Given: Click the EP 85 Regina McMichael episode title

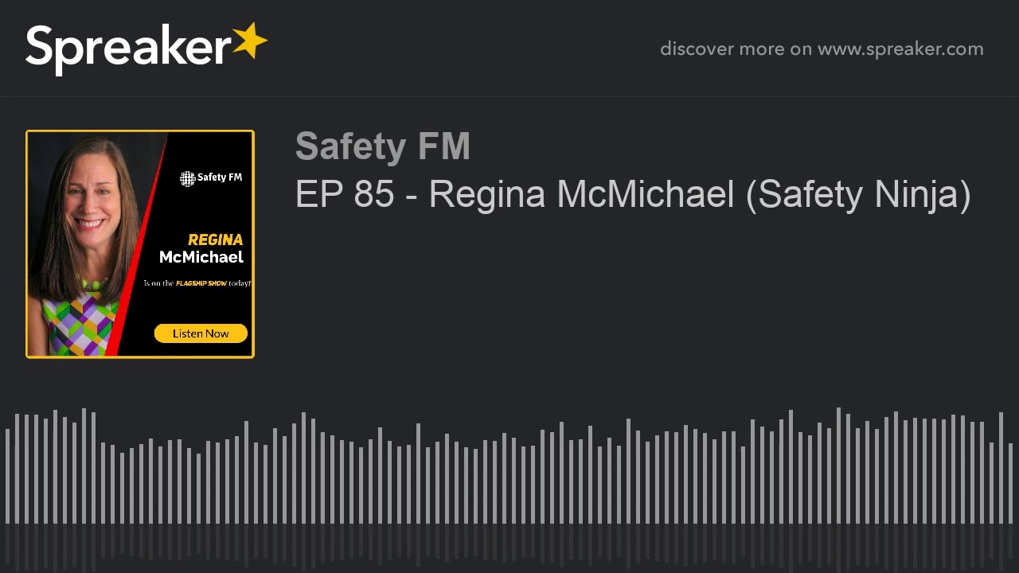Looking at the screenshot, I should (x=633, y=194).
